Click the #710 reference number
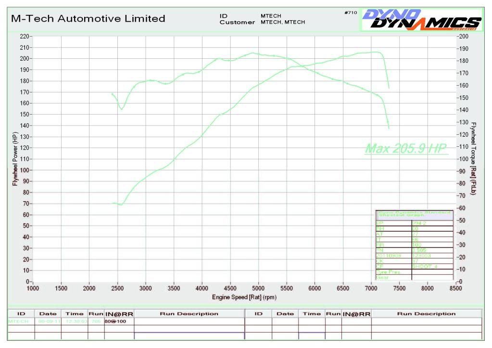The image size is (492, 348). tap(351, 13)
